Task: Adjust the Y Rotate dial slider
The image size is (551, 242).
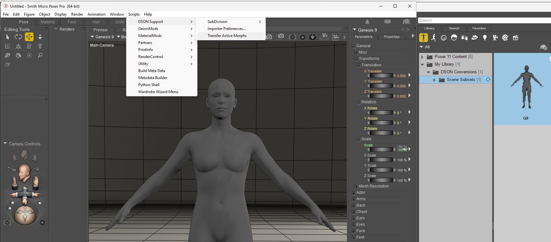Action: tap(381, 123)
